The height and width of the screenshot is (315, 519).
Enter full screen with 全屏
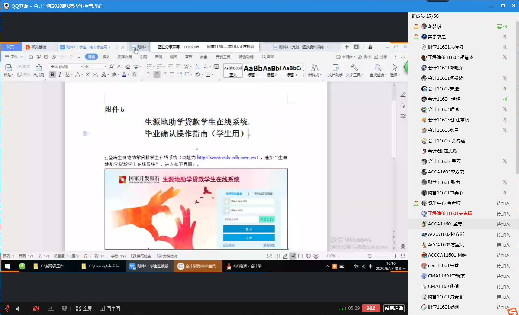(84, 308)
